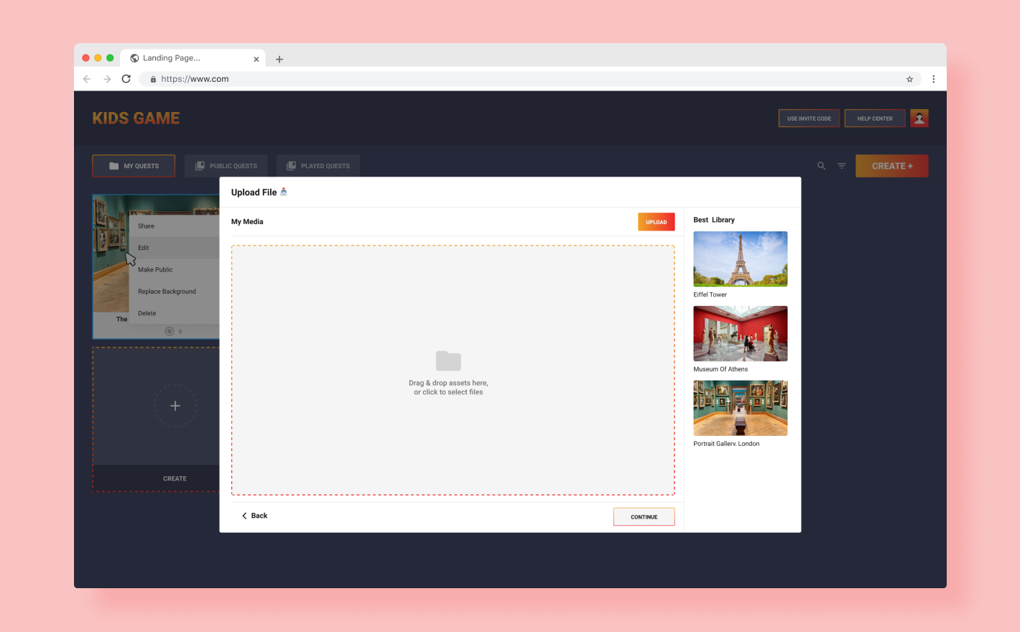Click the address bar URL field
This screenshot has height=632, width=1020.
pos(503,79)
